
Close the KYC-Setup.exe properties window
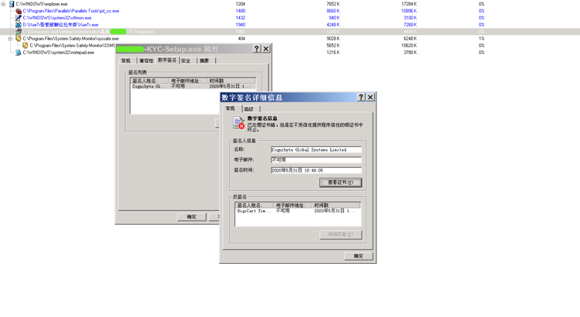[266, 48]
